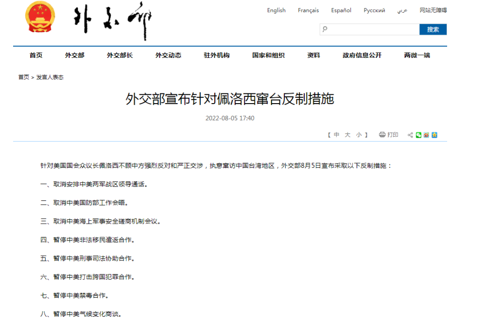Set font size to 小 (small)

pos(359,135)
